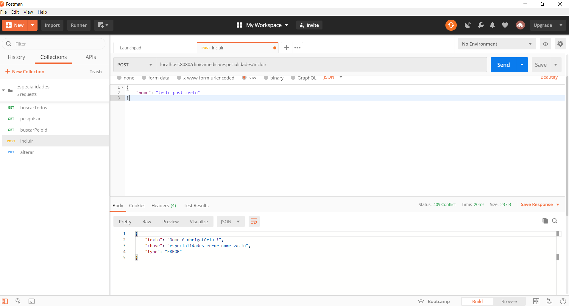Search within the response body icon

[x=555, y=221]
